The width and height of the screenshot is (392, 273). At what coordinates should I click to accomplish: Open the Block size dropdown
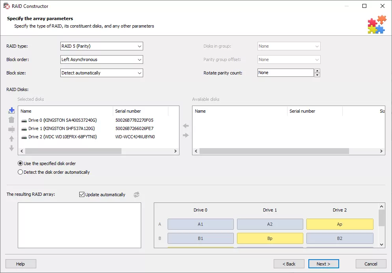[101, 73]
